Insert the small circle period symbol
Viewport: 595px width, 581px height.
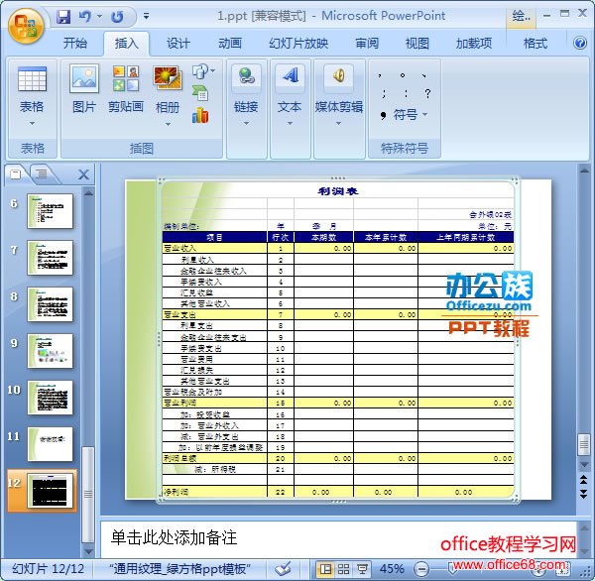pyautogui.click(x=403, y=75)
